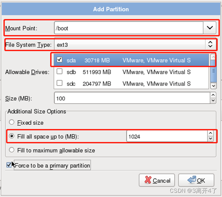Click the Size (MB) field showing 100
This screenshot has height=197, width=222.
(x=132, y=98)
